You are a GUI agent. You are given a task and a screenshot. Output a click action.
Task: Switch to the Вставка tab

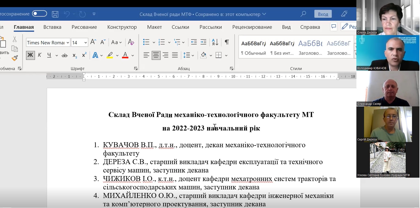52,27
